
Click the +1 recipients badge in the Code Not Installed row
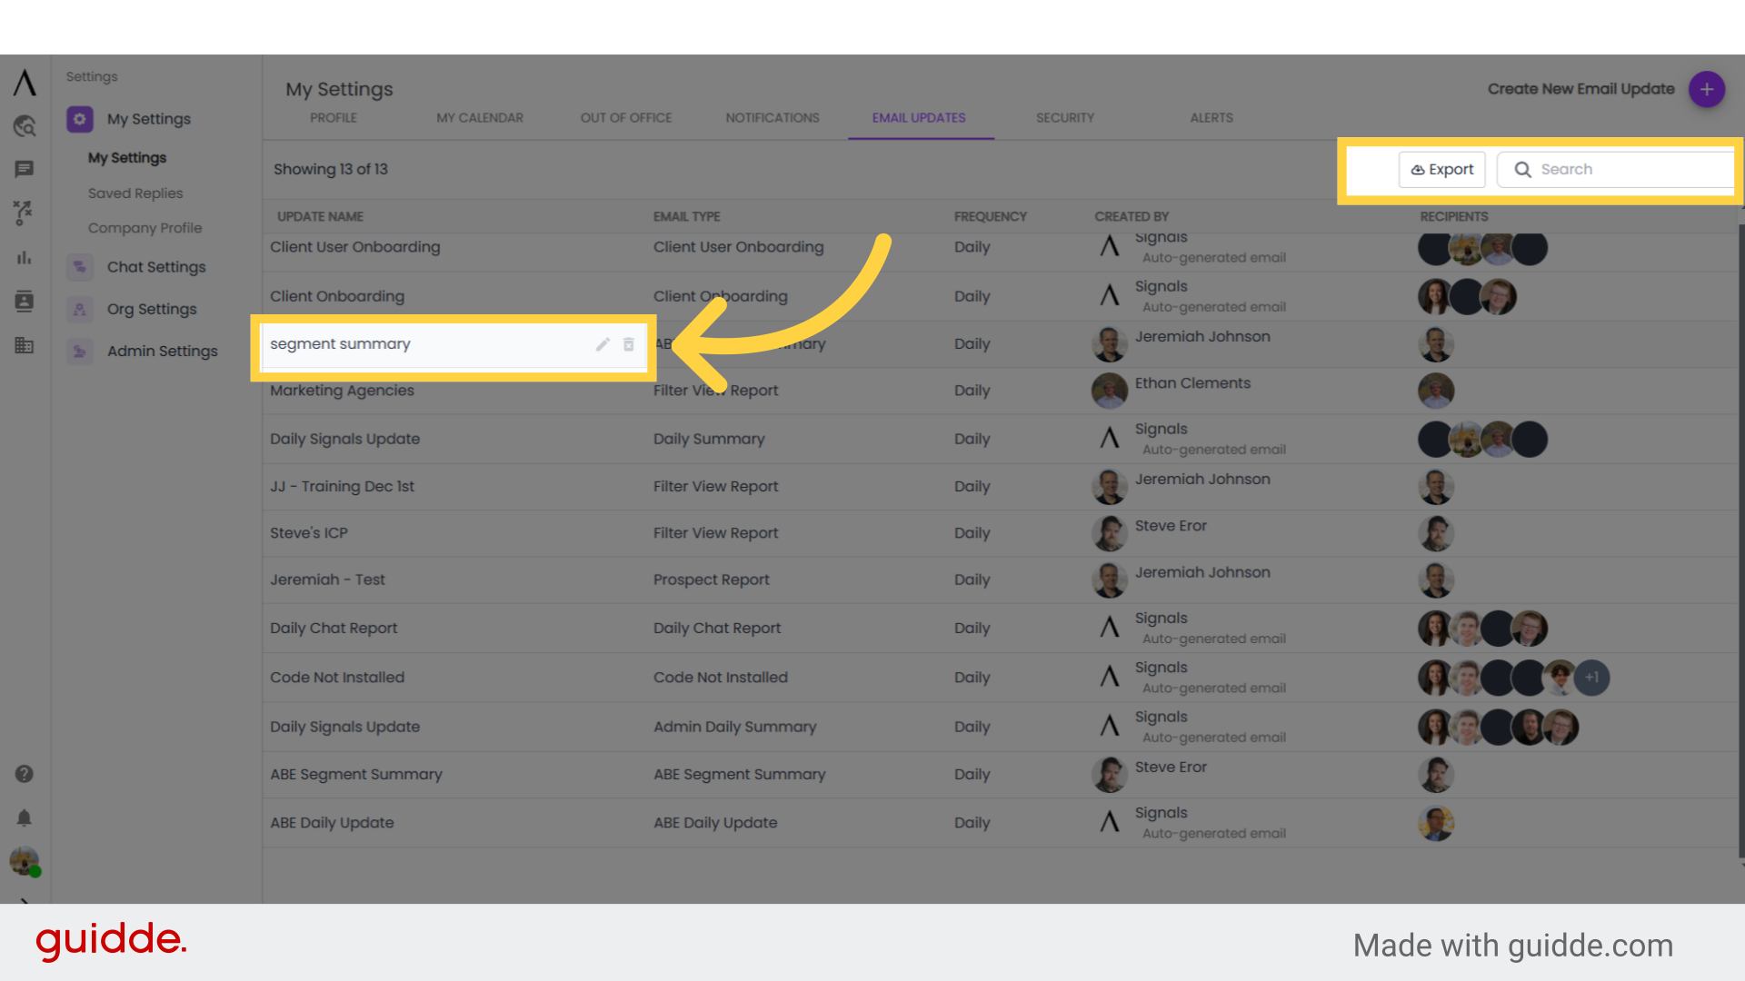pos(1592,678)
